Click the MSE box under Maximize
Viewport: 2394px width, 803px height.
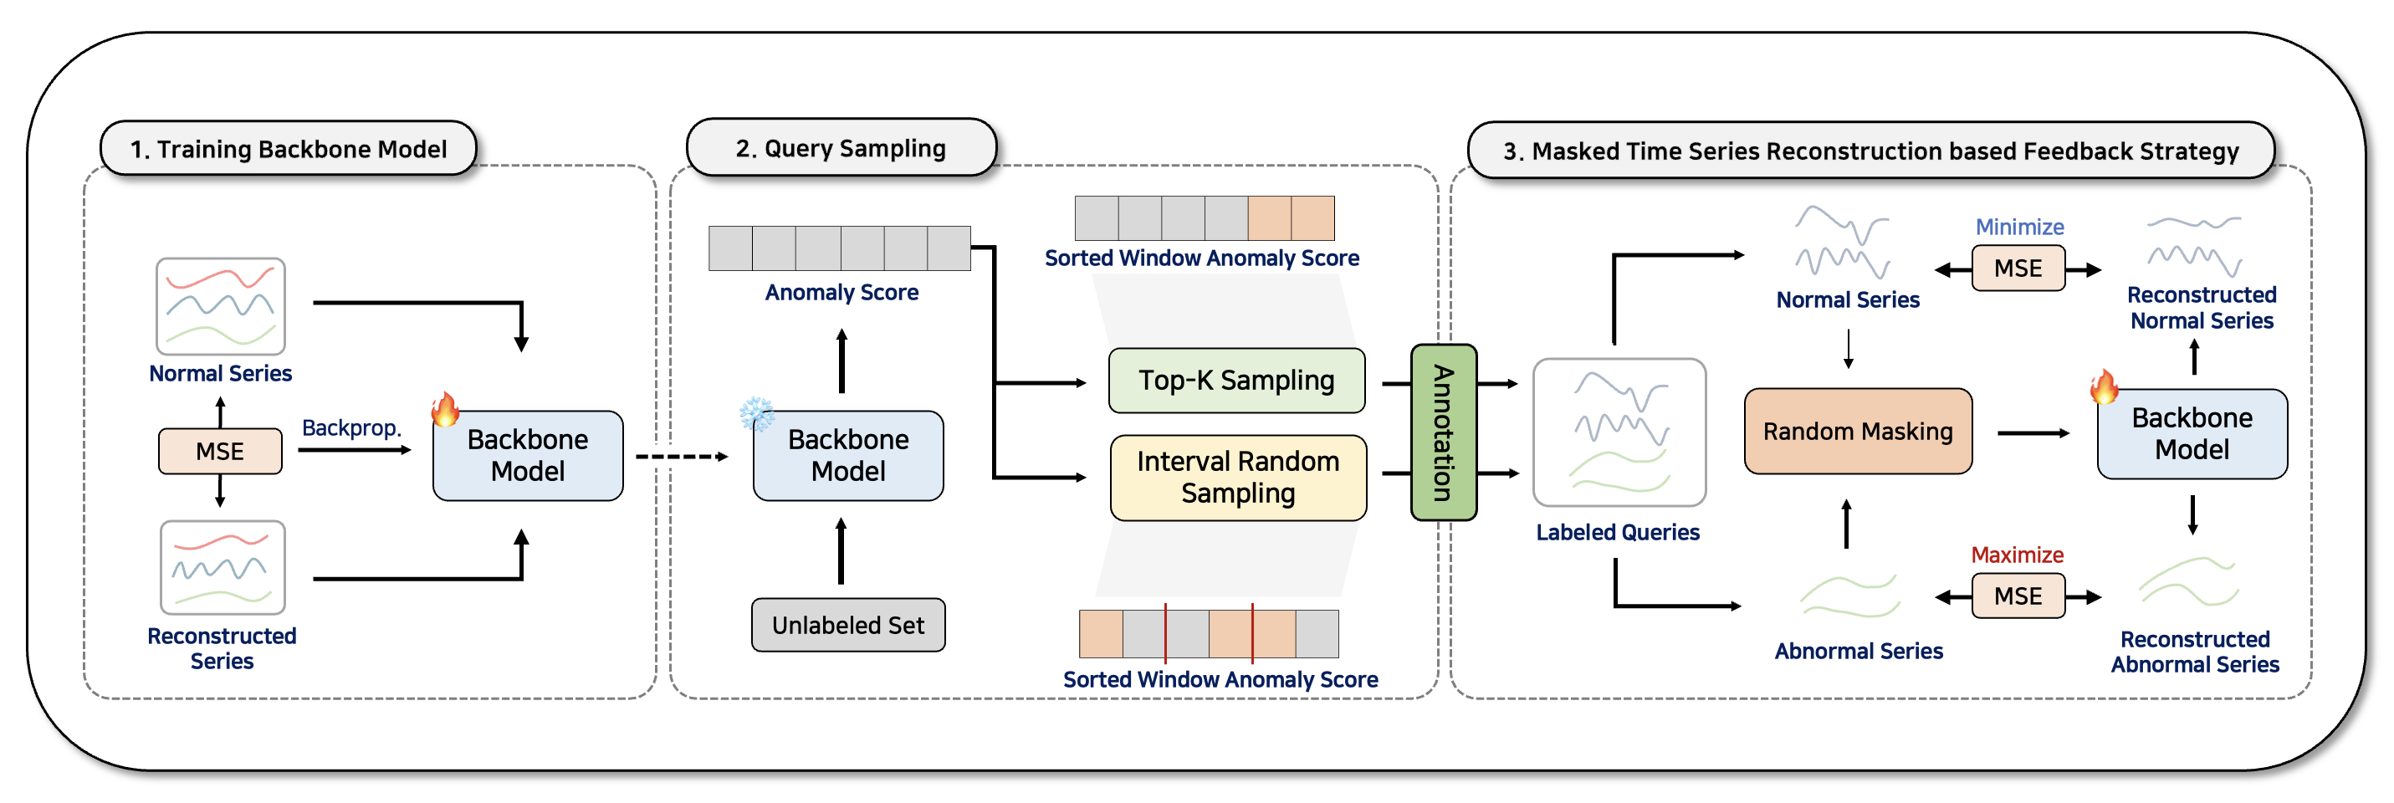[2018, 596]
